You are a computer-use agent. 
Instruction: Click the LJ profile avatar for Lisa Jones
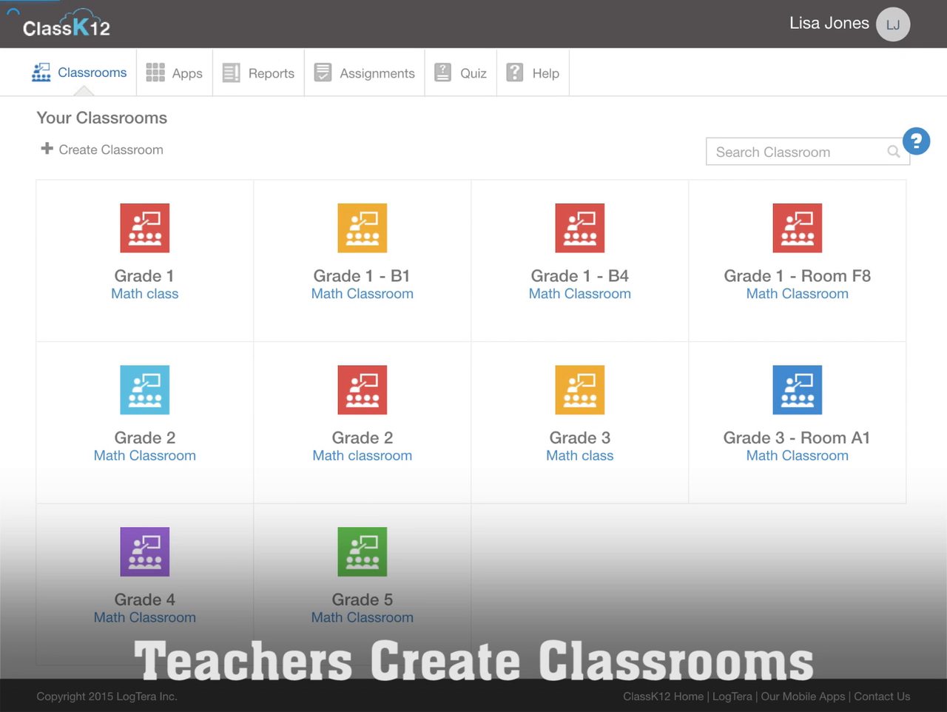point(892,24)
